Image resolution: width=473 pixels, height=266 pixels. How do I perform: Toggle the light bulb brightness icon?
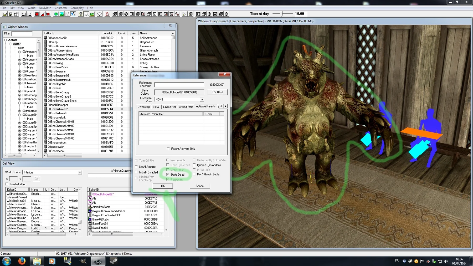coord(81,14)
